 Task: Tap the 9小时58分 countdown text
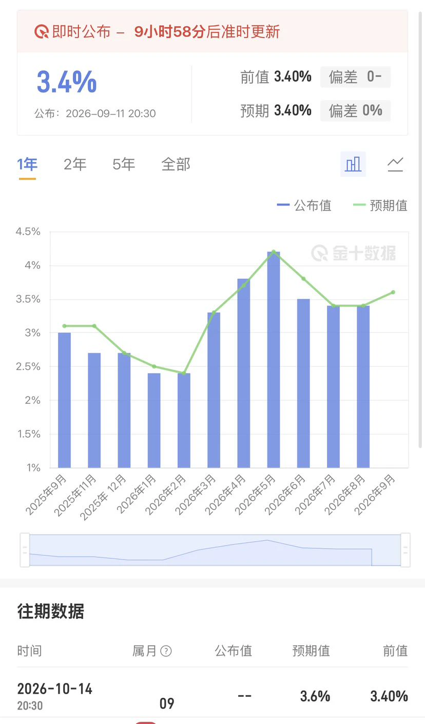[x=170, y=32]
